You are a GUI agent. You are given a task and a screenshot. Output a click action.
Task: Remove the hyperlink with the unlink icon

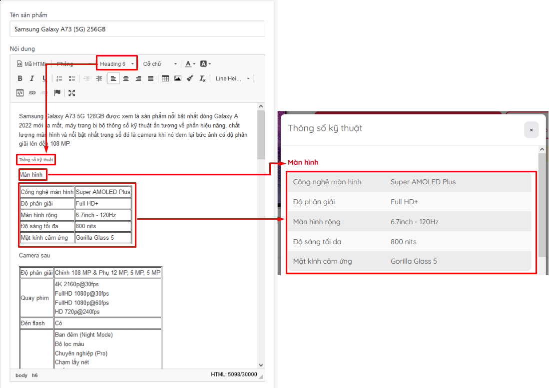(44, 93)
